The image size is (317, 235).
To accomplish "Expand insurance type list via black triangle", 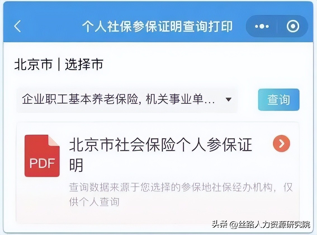I will point(228,99).
